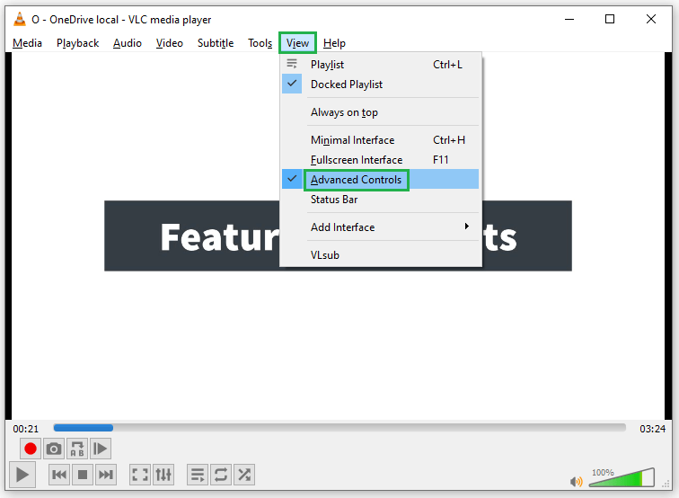679x498 pixels.
Task: Open the Playback menu
Action: click(77, 43)
